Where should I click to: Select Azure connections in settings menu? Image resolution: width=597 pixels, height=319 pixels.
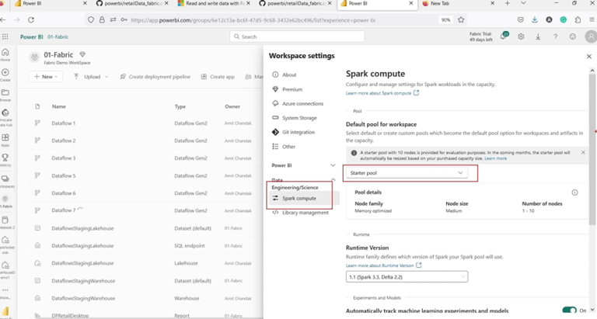coord(302,103)
